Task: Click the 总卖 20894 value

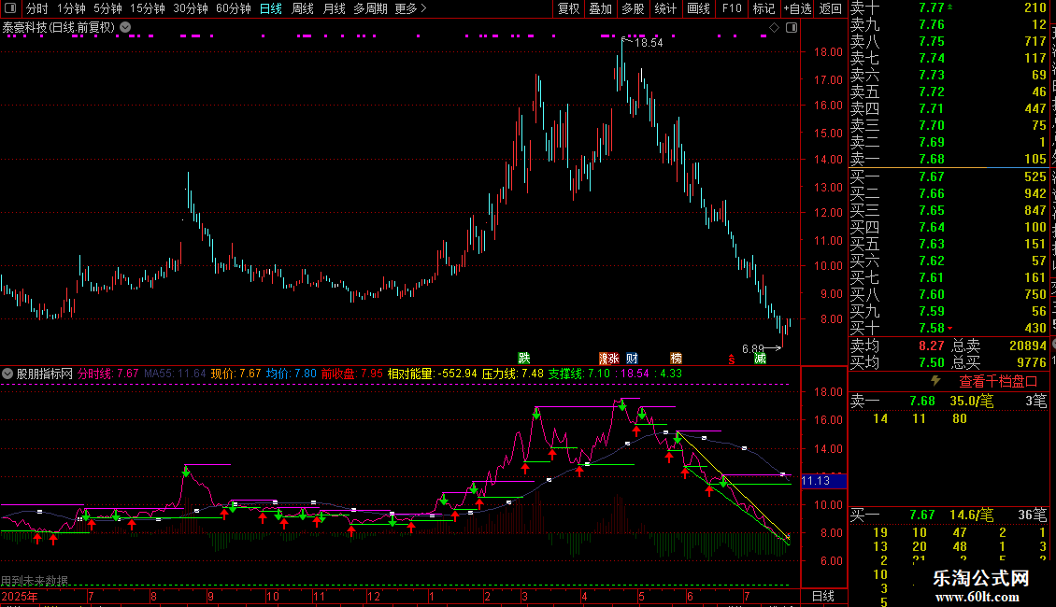Action: point(1028,346)
